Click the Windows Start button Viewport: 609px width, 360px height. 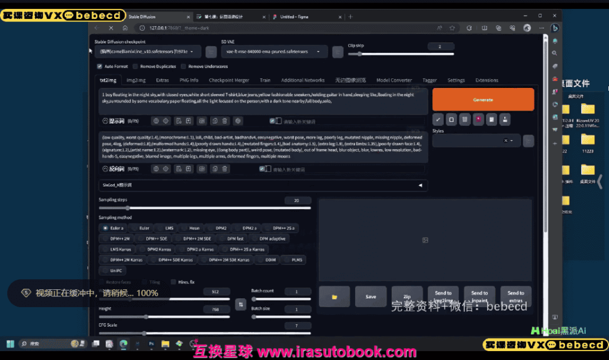11,344
